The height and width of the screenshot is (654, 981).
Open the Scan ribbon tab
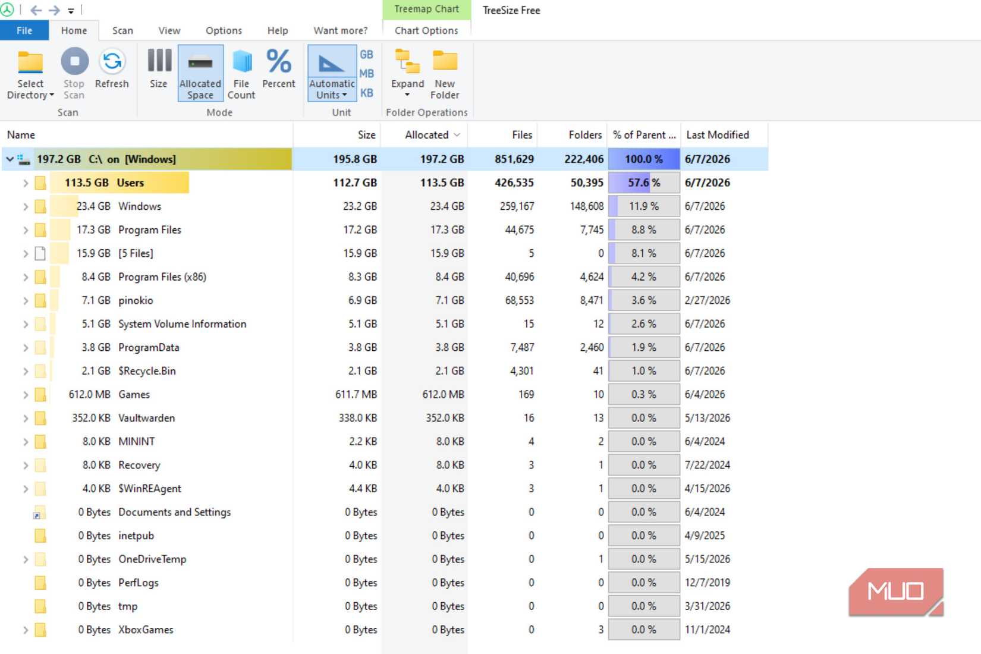(x=122, y=30)
